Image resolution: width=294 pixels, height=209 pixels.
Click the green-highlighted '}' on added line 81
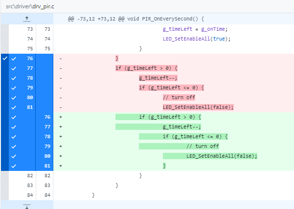(164, 166)
